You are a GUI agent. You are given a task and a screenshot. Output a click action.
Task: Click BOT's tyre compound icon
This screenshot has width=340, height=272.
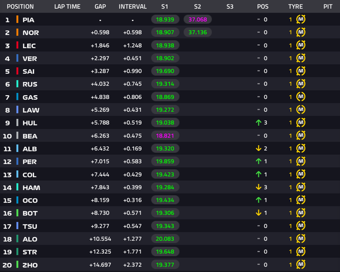[301, 213]
